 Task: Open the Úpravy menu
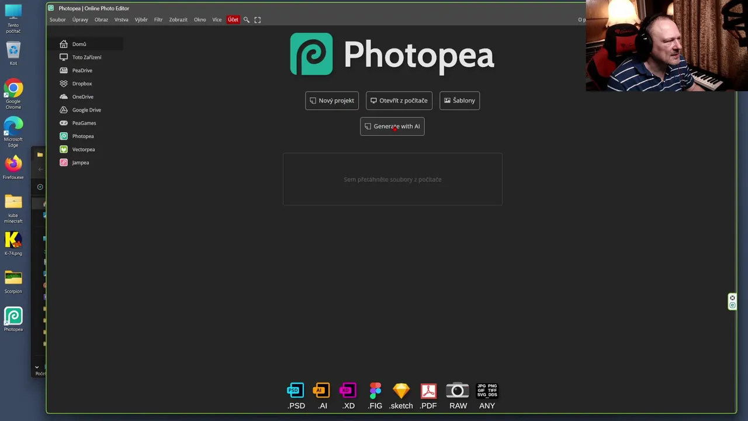(80, 20)
